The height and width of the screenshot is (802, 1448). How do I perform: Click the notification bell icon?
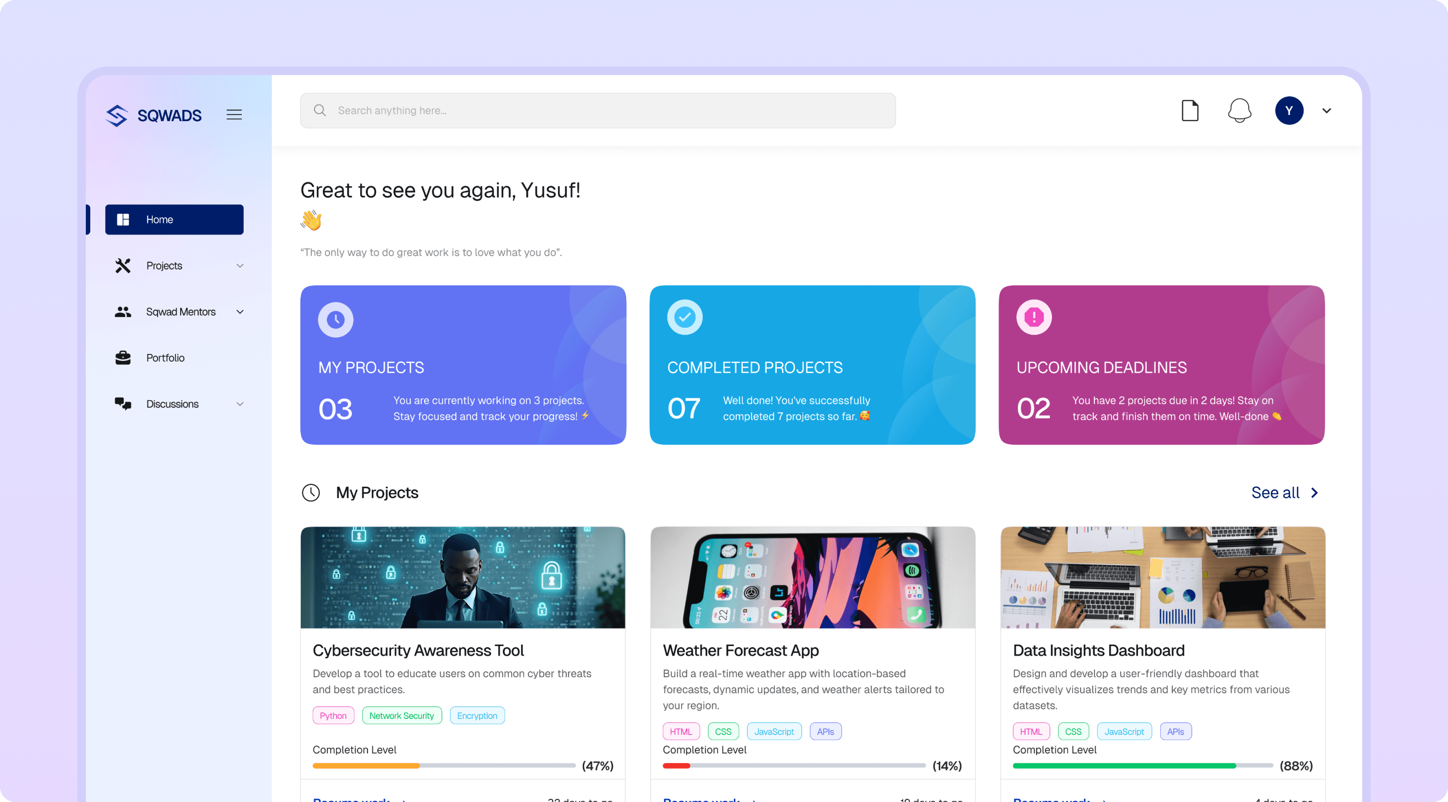tap(1240, 110)
